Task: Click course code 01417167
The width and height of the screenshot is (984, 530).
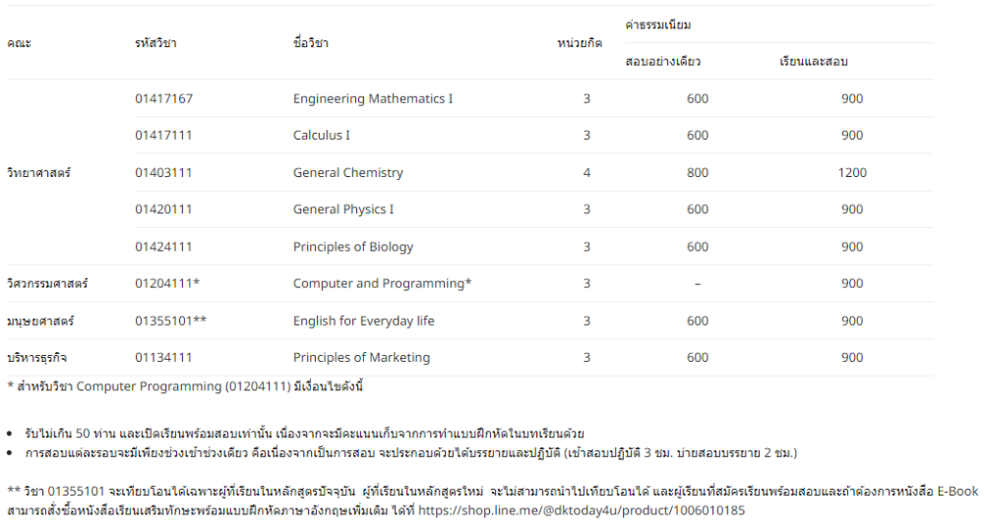Action: (163, 98)
